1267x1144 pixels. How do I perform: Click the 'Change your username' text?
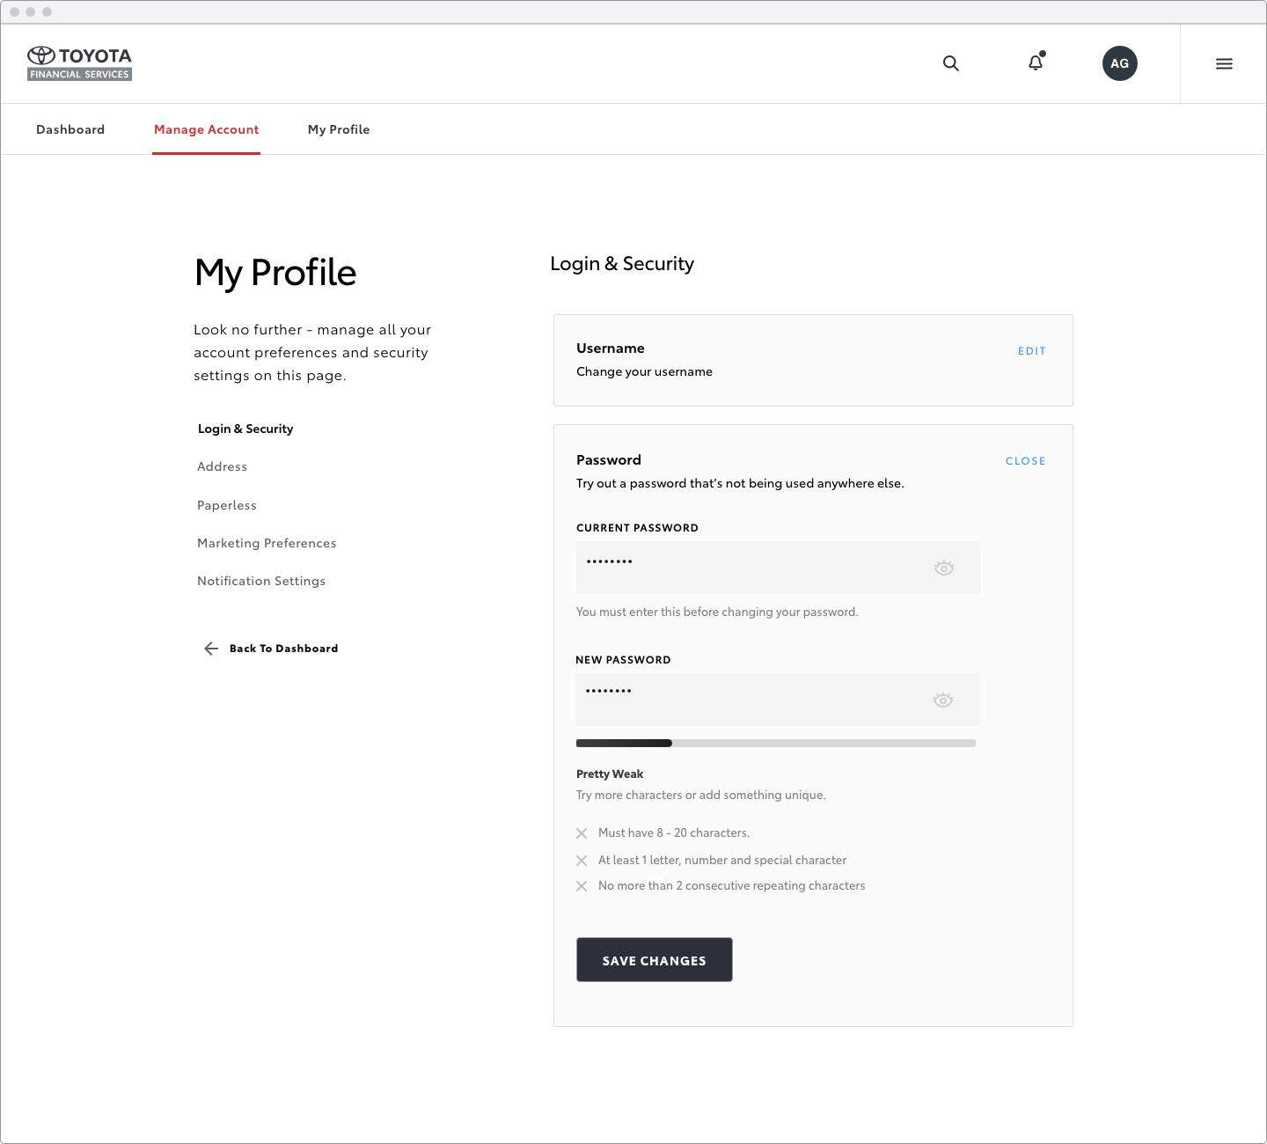[x=645, y=372]
